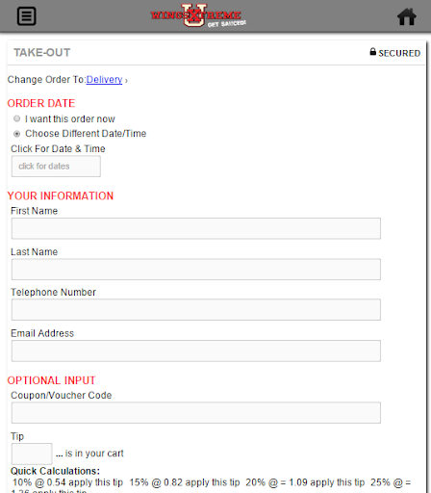This screenshot has height=493, width=431.
Task: Focus the First Name field
Action: 196,228
